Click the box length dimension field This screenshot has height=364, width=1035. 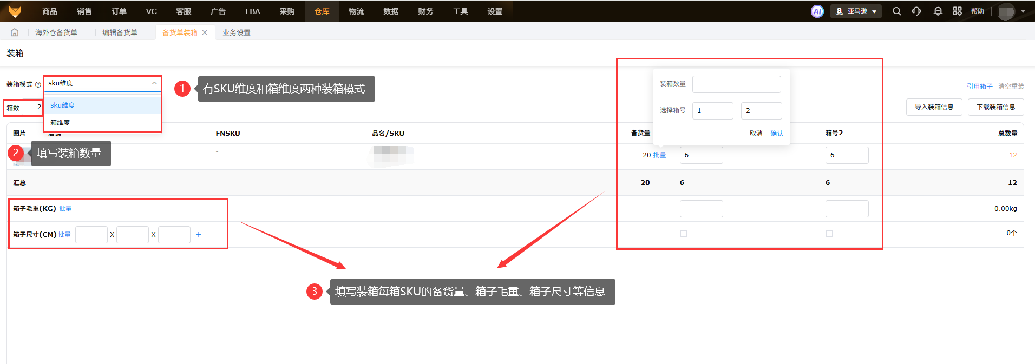[x=91, y=235]
